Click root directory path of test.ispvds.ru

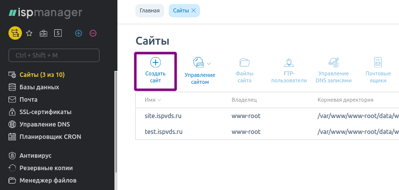point(358,132)
